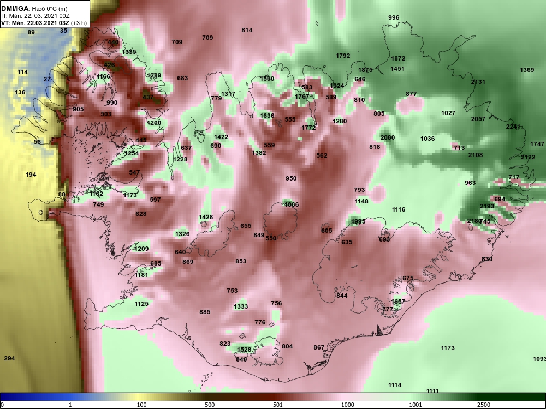The width and height of the screenshot is (546, 409).
Task: Click the map value 885
Action: pos(205,312)
